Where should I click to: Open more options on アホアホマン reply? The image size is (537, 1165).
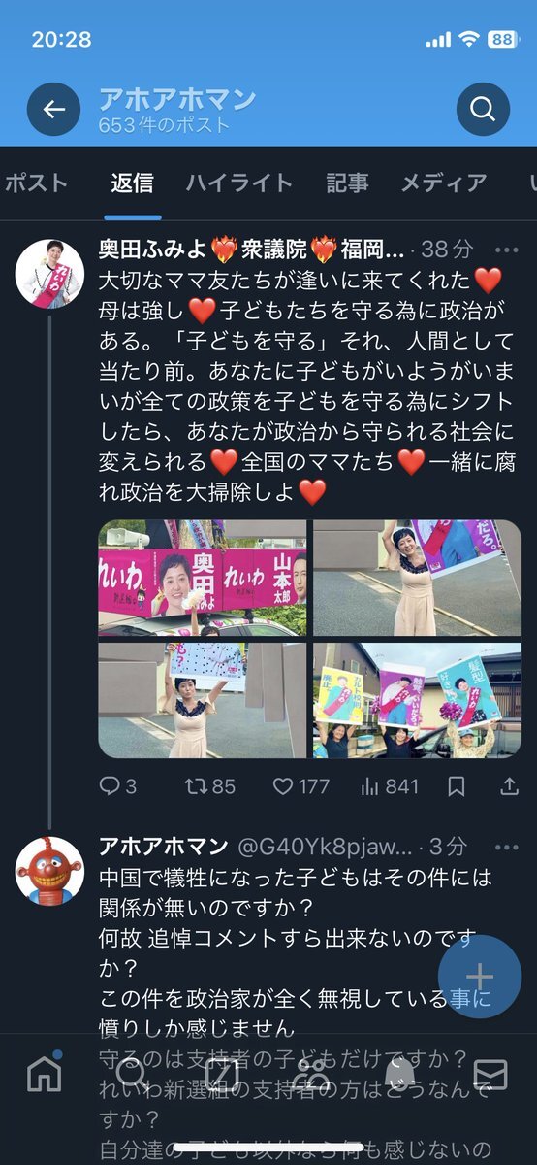coord(507,846)
